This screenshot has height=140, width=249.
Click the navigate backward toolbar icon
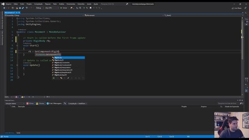tap(4, 8)
